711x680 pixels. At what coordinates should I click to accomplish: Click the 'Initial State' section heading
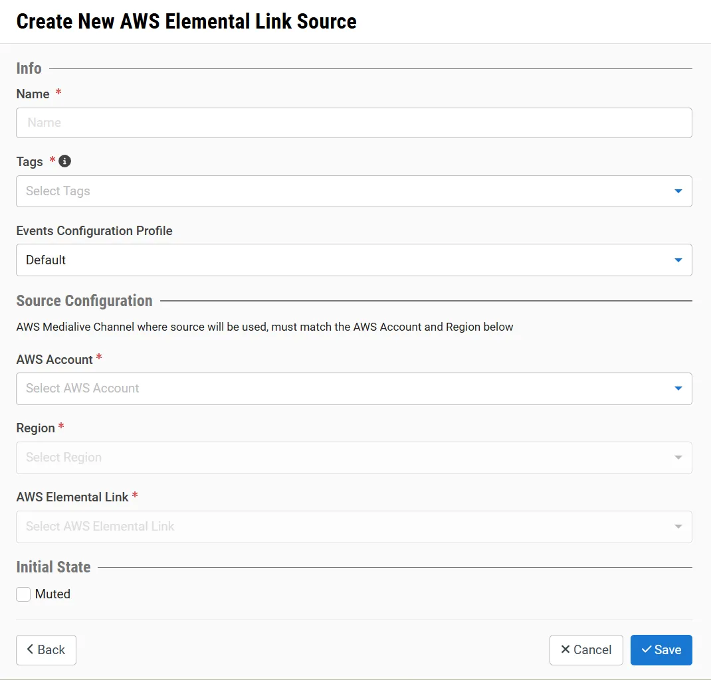(x=54, y=566)
